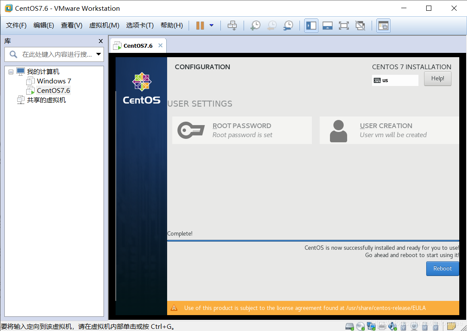467x331 pixels.
Task: Click the key icon for root password
Action: pos(191,130)
